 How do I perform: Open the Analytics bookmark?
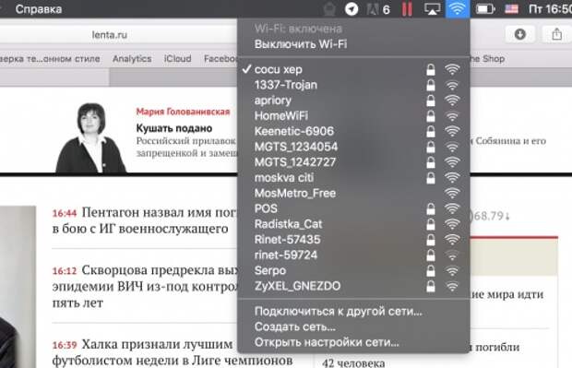pyautogui.click(x=132, y=59)
